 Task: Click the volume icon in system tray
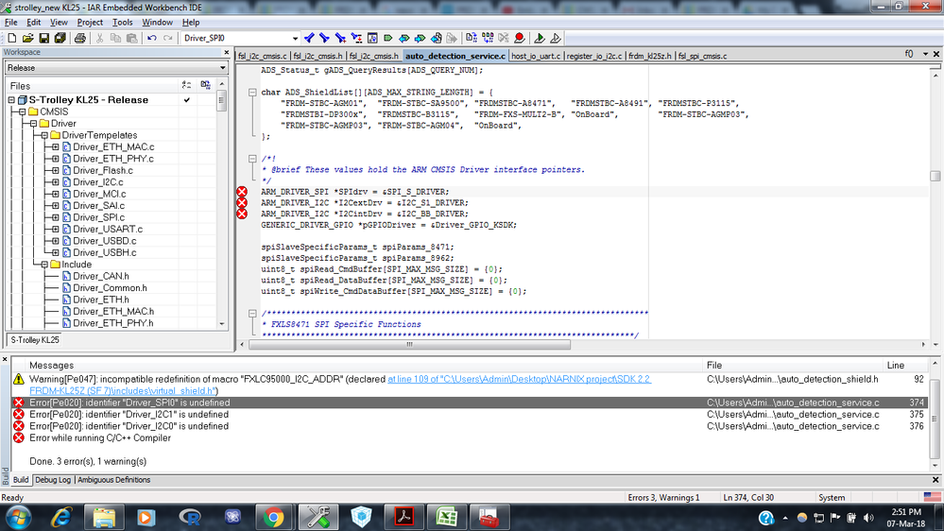[868, 518]
